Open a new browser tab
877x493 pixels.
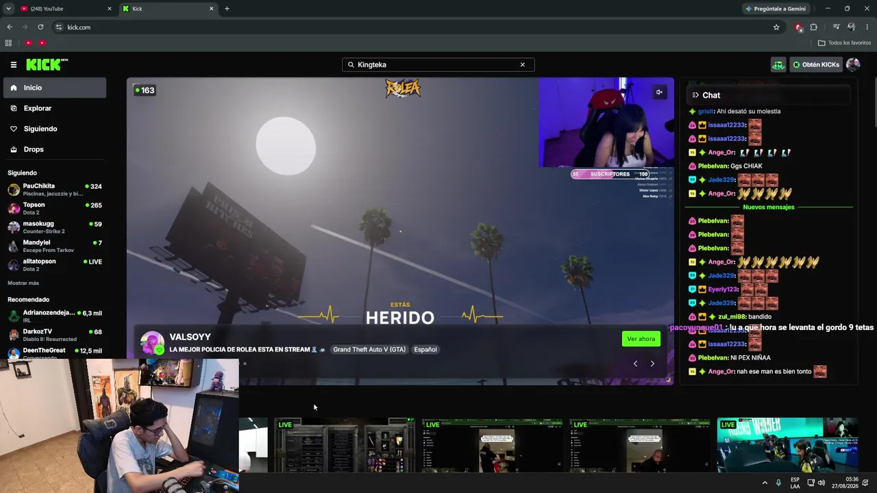pyautogui.click(x=227, y=8)
